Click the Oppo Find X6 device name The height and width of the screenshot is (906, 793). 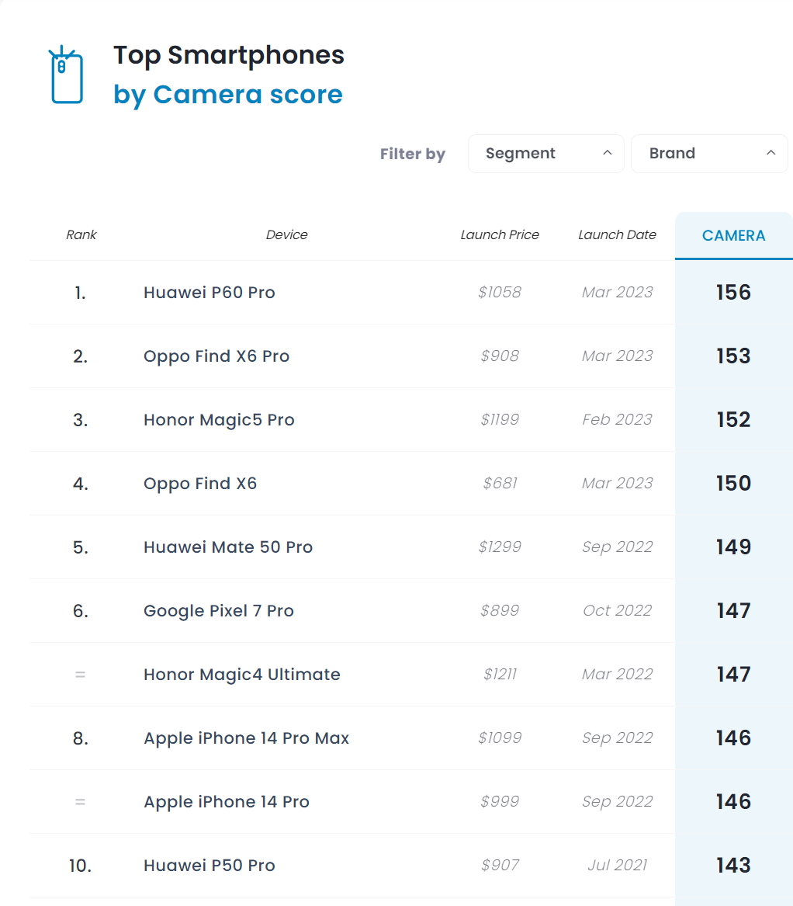point(200,484)
